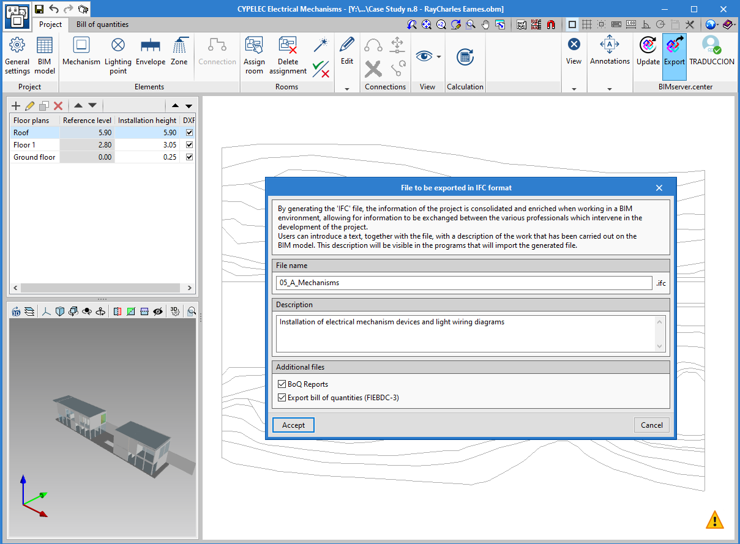Image resolution: width=740 pixels, height=544 pixels.
Task: Toggle the green diagonal section plane icon
Action: tap(131, 311)
